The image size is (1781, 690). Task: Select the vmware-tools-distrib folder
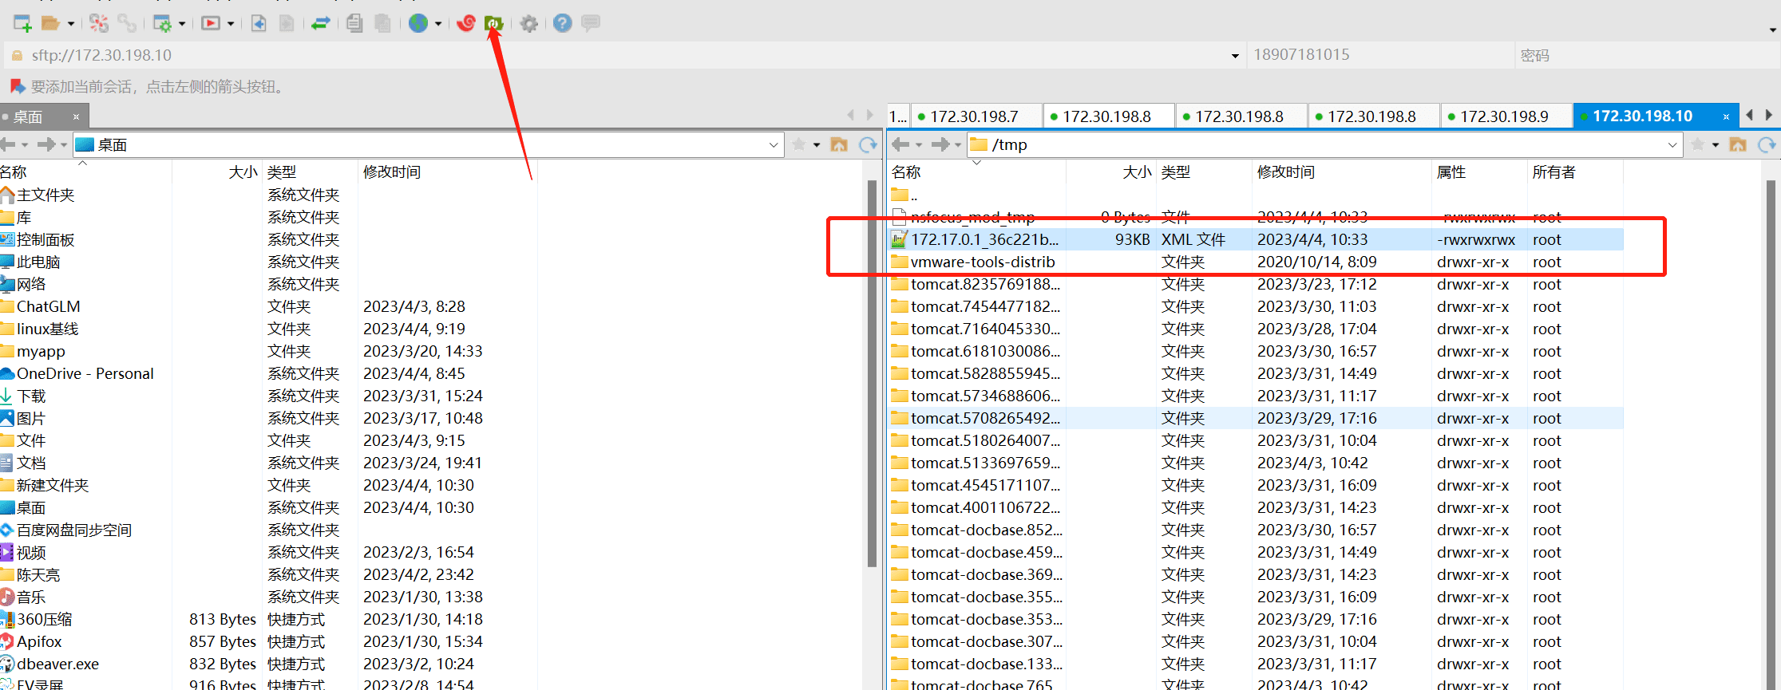1257,262
